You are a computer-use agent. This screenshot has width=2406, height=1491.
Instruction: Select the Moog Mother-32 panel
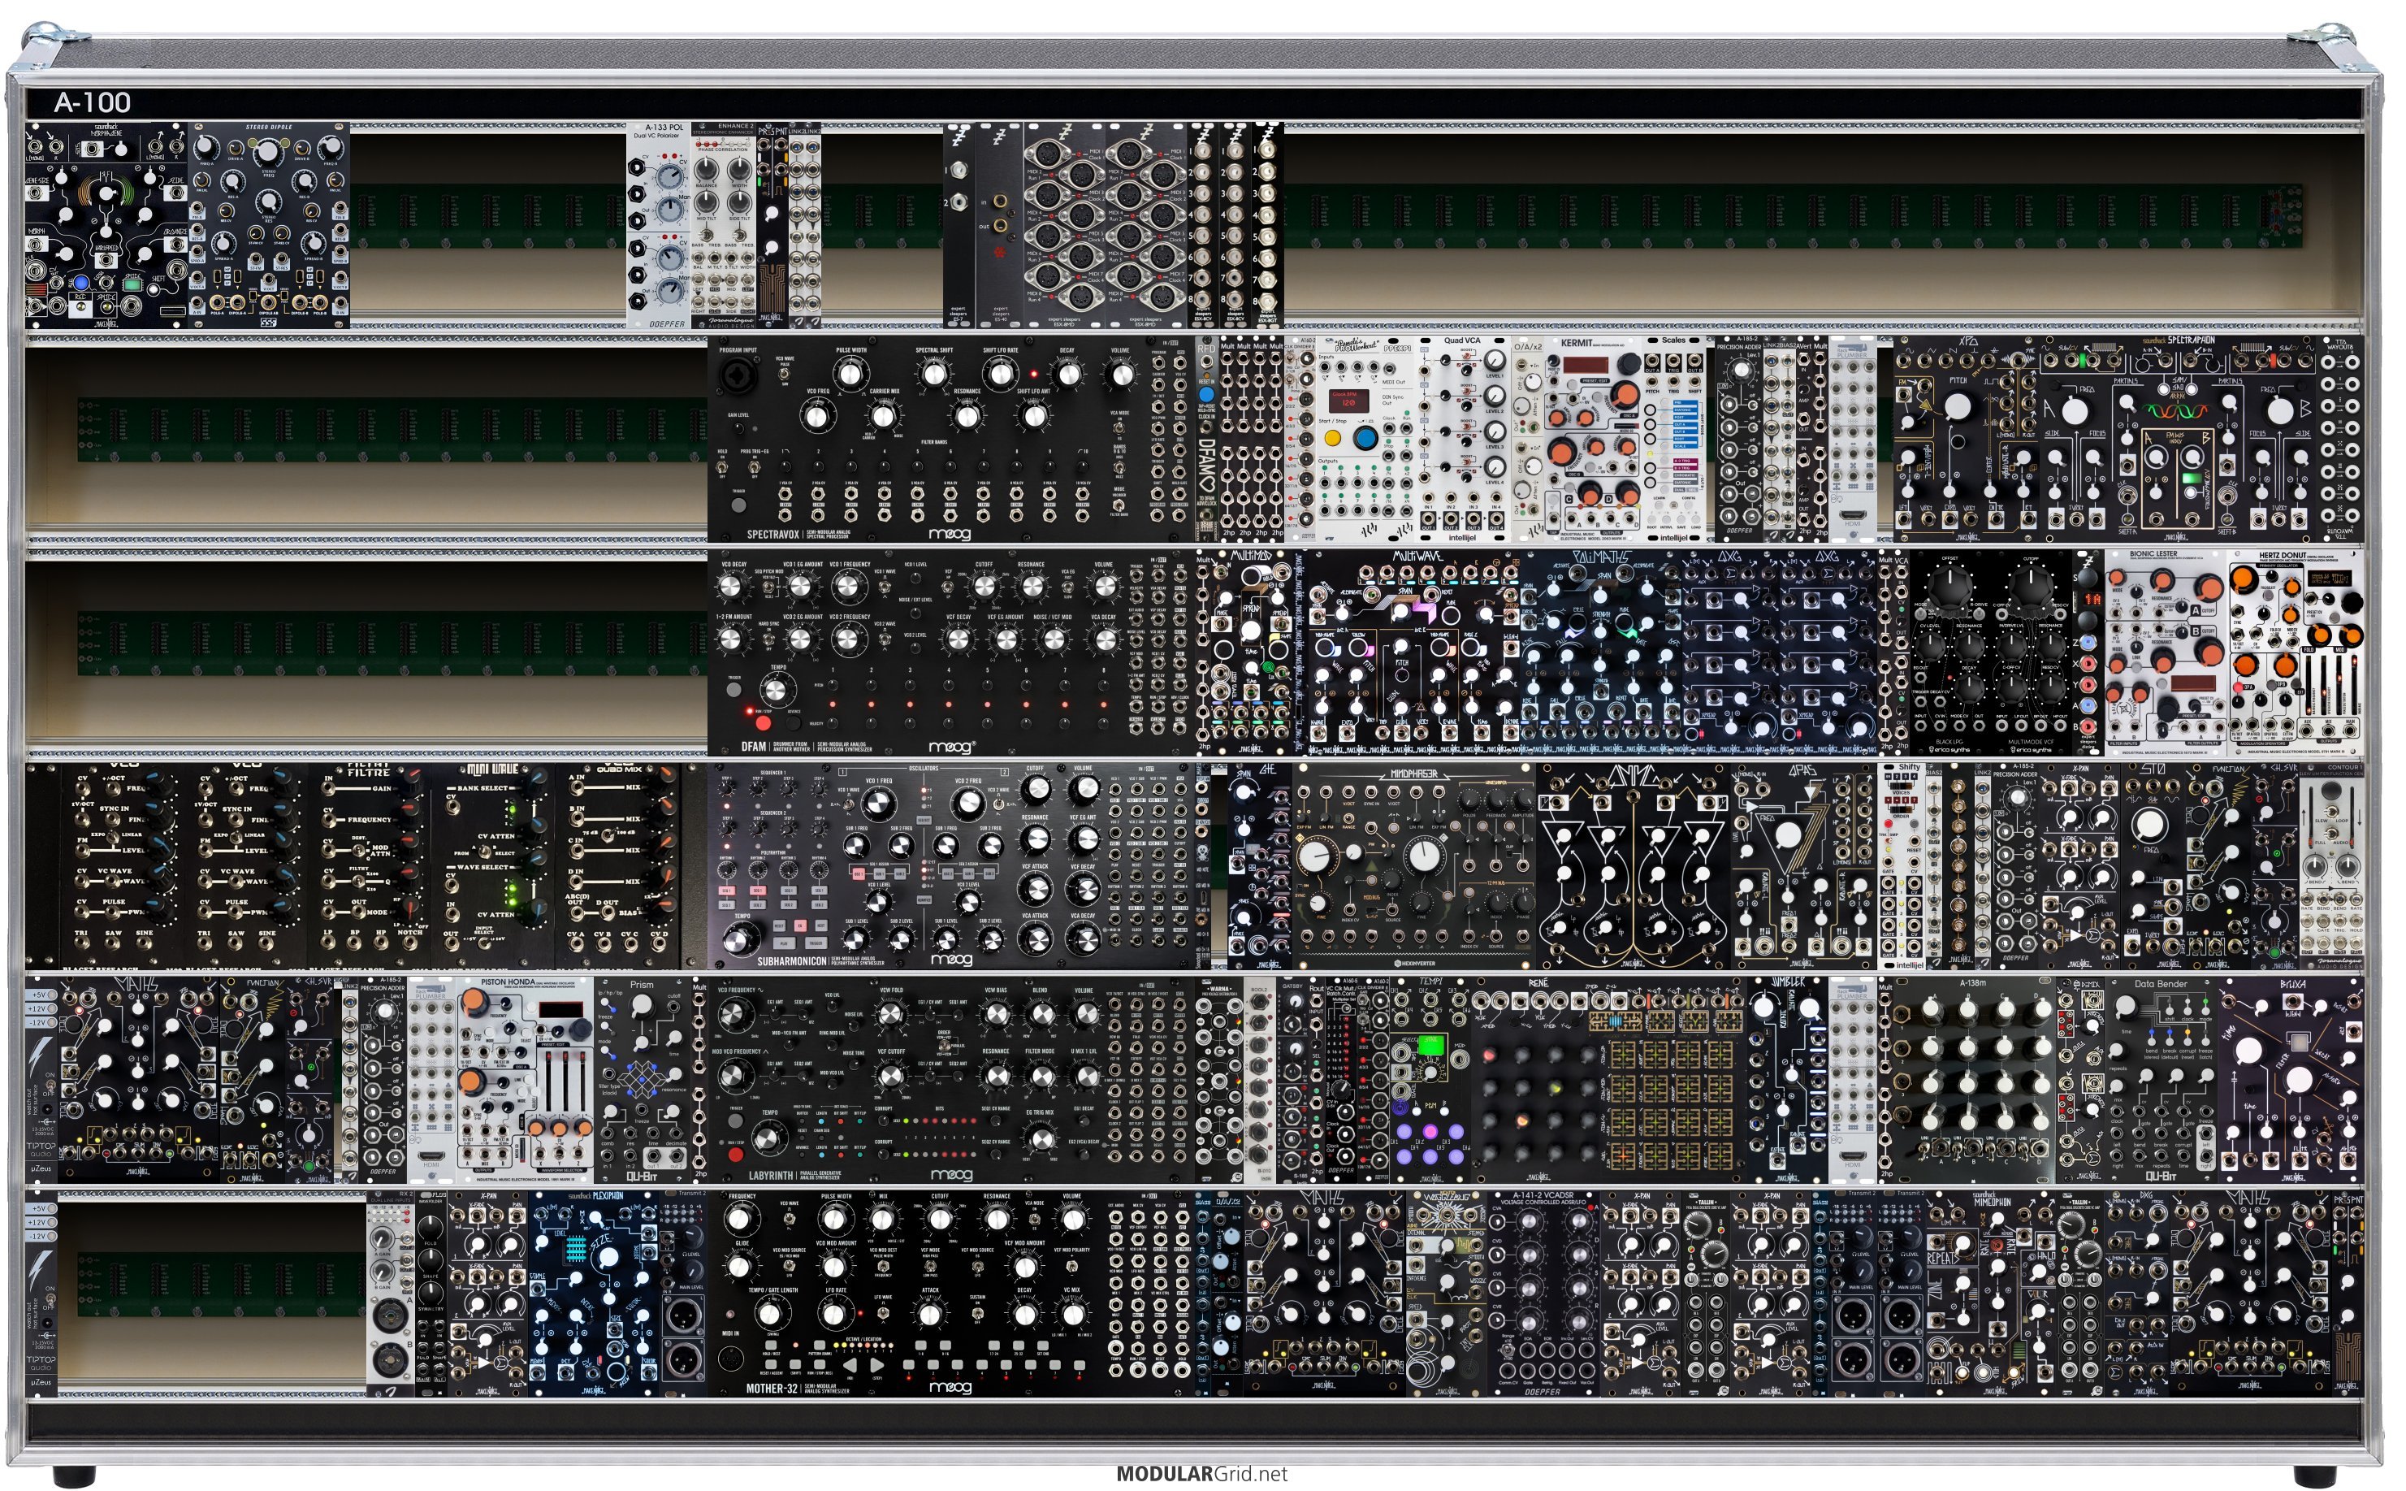click(951, 1293)
